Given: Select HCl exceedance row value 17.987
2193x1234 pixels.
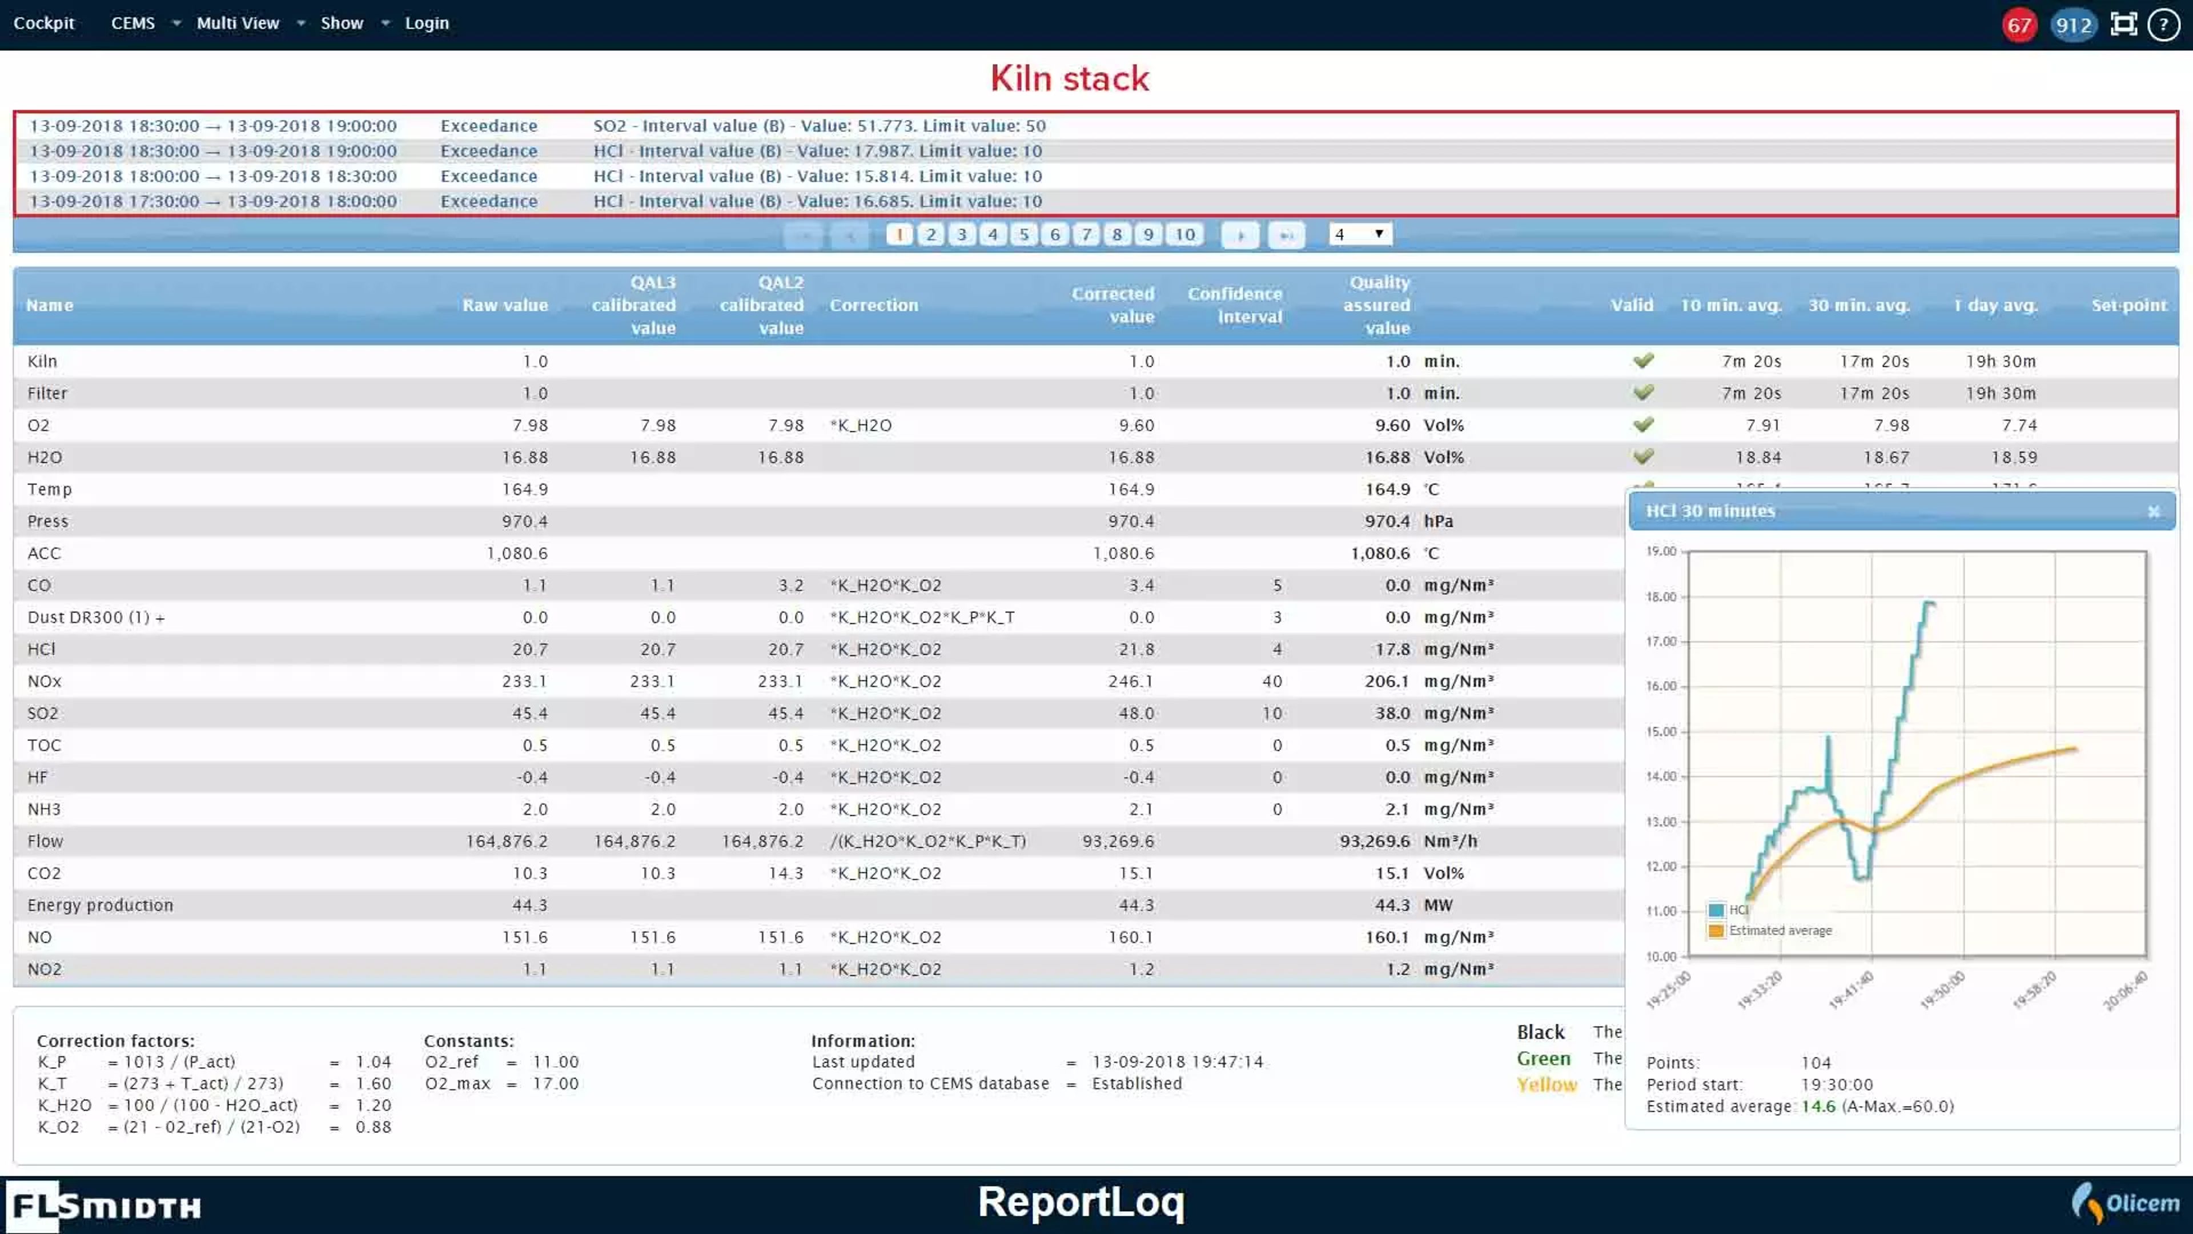Looking at the screenshot, I should point(1096,151).
